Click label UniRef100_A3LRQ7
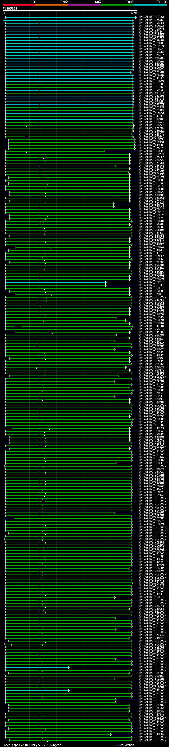169x747 pixels. point(152,169)
